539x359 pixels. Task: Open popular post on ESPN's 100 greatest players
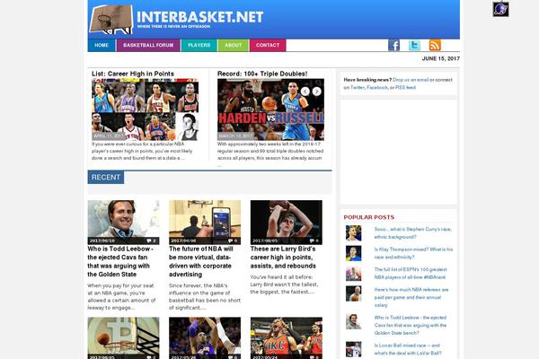(x=411, y=273)
